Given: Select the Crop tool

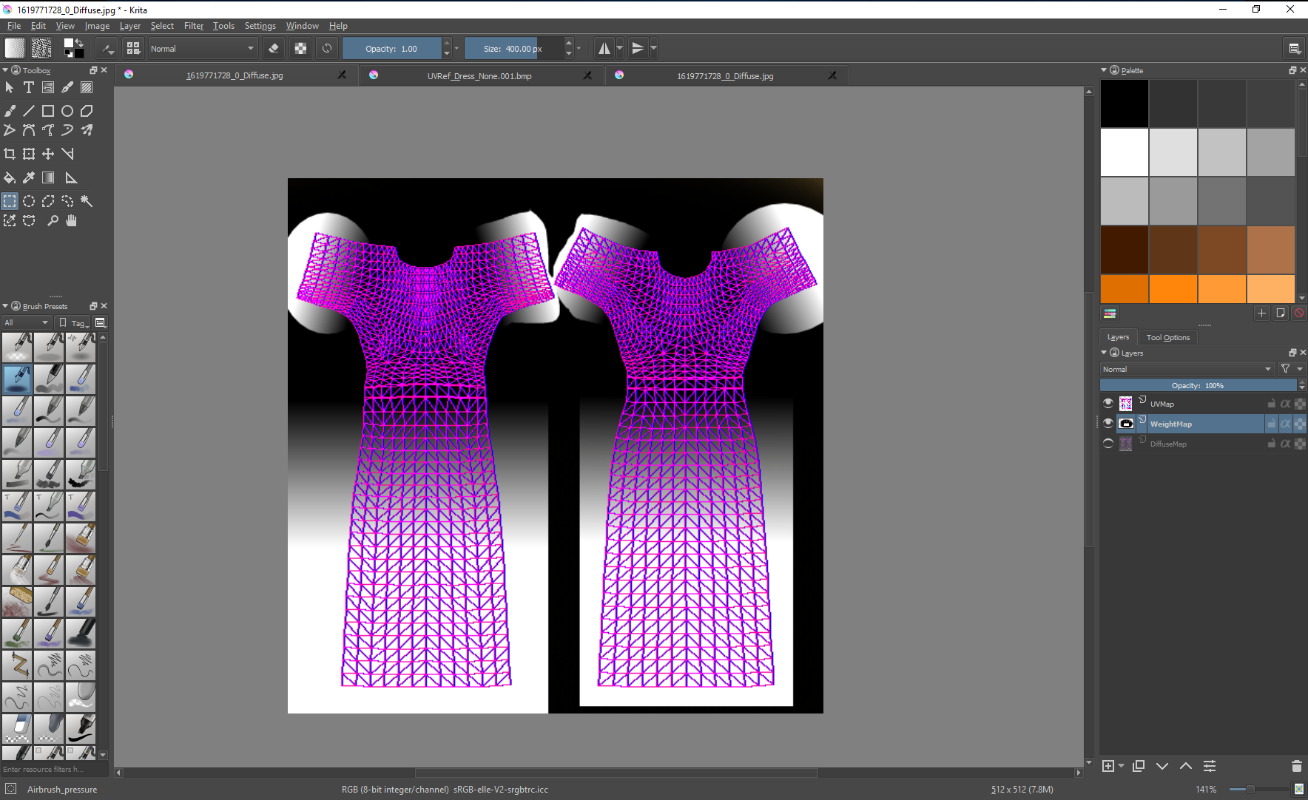Looking at the screenshot, I should coord(10,154).
